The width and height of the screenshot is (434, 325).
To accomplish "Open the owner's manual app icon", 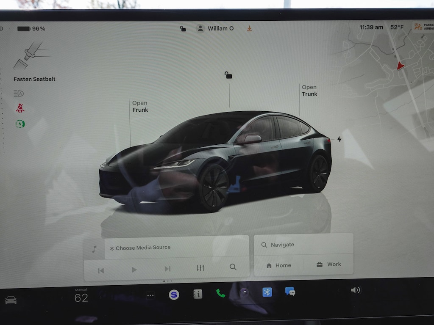I will [197, 294].
